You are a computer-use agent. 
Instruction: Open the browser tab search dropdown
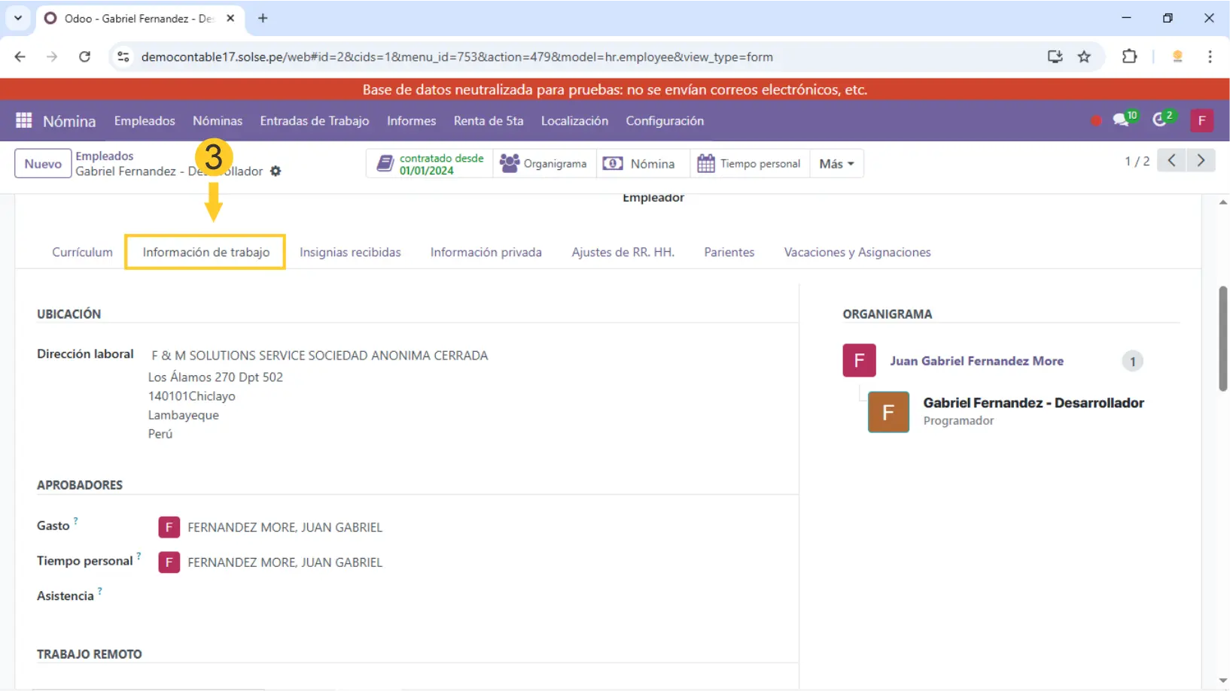(18, 18)
